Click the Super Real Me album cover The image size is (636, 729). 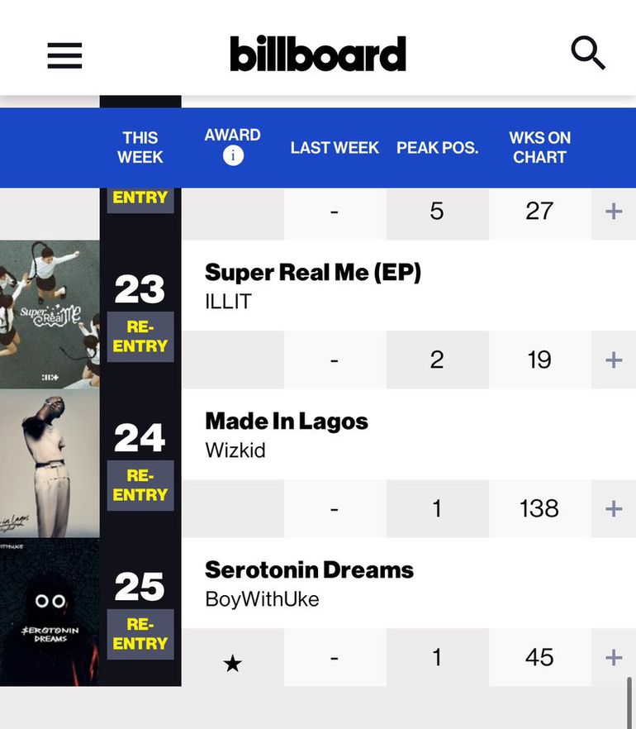[x=50, y=314]
